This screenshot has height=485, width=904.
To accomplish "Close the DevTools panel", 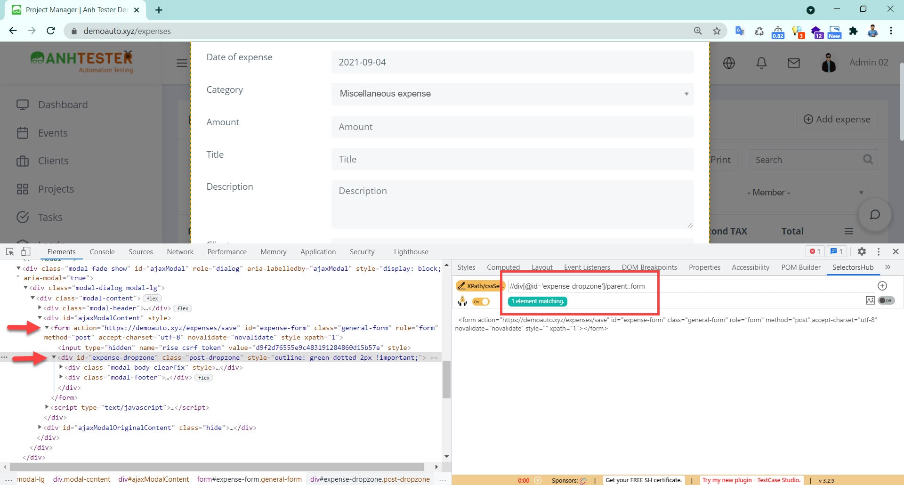I will coord(896,251).
